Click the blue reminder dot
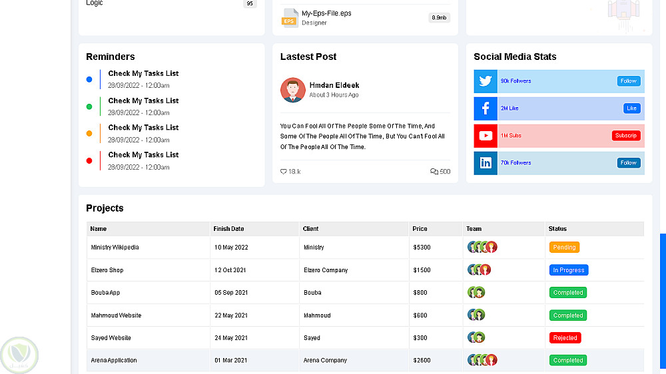Viewport: 666px width, 374px height. point(89,80)
